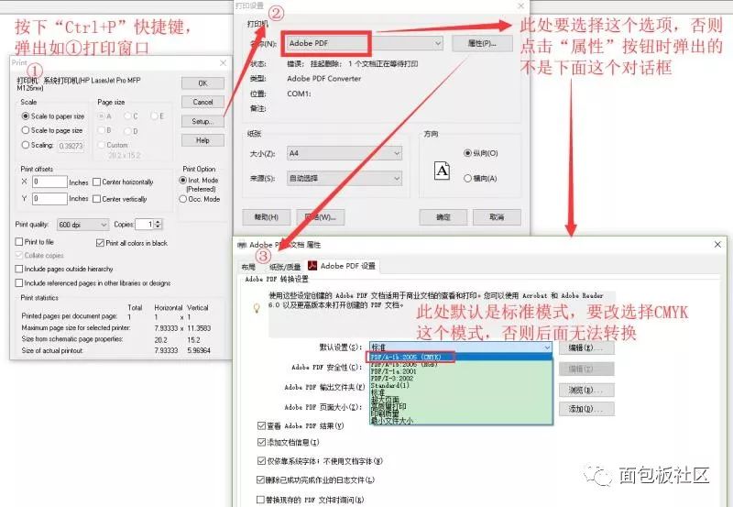Image resolution: width=733 pixels, height=507 pixels.
Task: Uncheck Print all colors in black
Action: pos(99,243)
